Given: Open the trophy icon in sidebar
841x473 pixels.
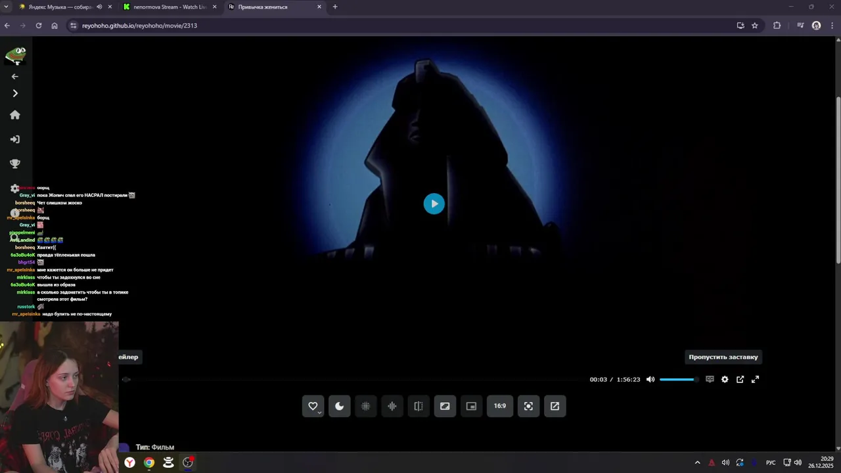Looking at the screenshot, I should pyautogui.click(x=14, y=164).
